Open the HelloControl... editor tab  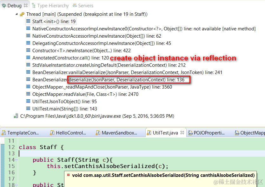(69, 133)
